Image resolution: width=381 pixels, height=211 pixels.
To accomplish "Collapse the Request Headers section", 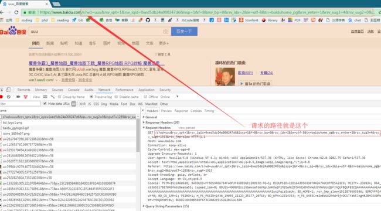I will click(x=157, y=128).
